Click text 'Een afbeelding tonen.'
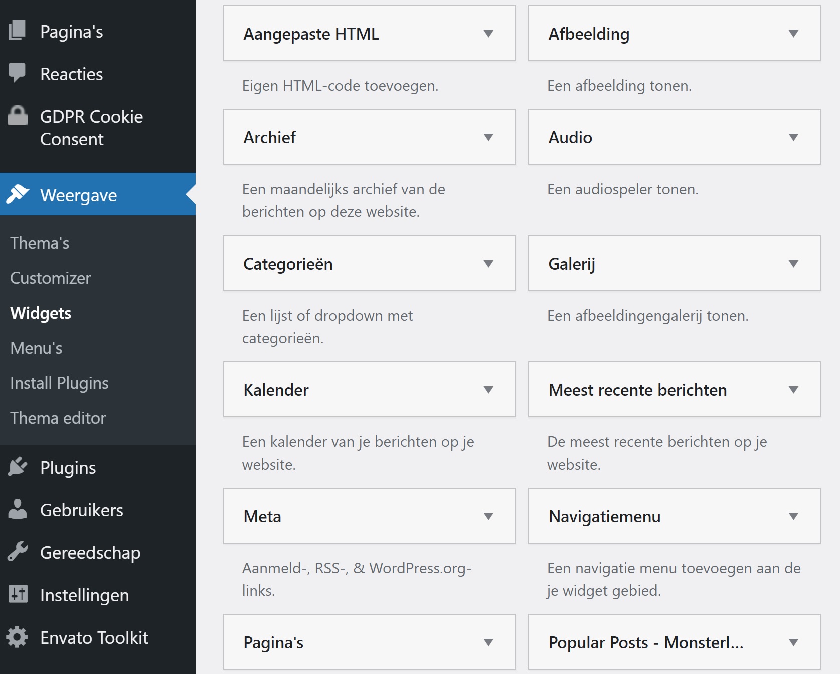840x674 pixels. click(619, 86)
